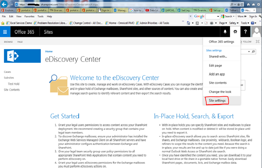Open the View menu

point(19,16)
